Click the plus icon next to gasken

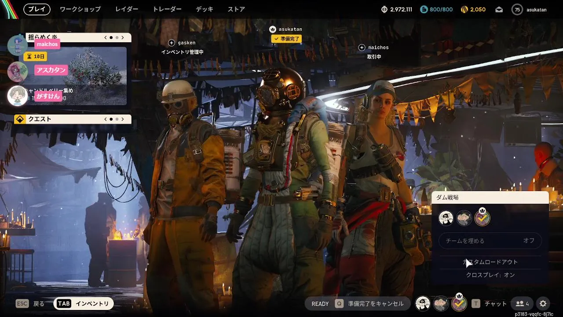click(x=172, y=43)
